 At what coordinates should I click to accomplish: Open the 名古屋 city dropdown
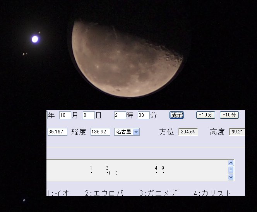coord(127,132)
